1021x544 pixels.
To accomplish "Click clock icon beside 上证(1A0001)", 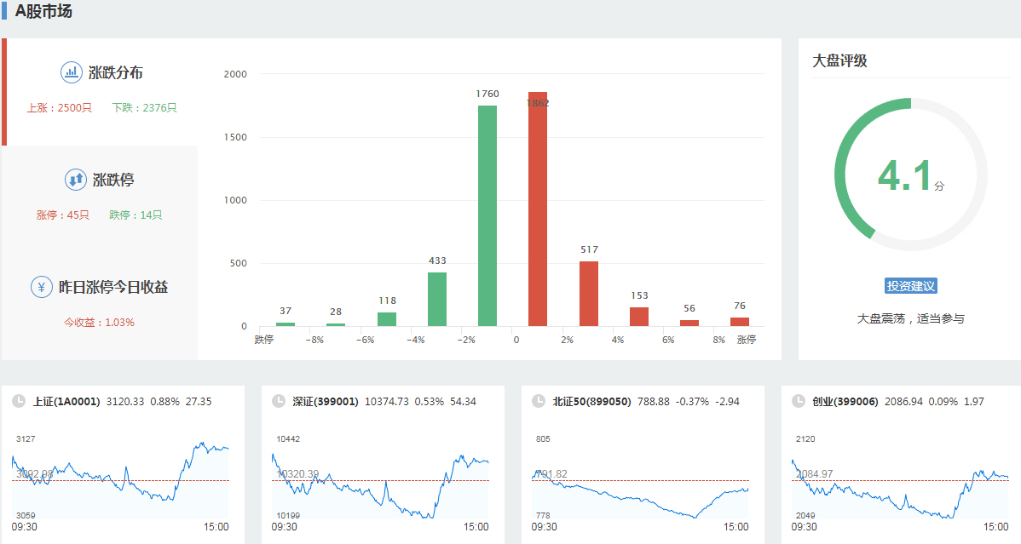I will (x=19, y=401).
